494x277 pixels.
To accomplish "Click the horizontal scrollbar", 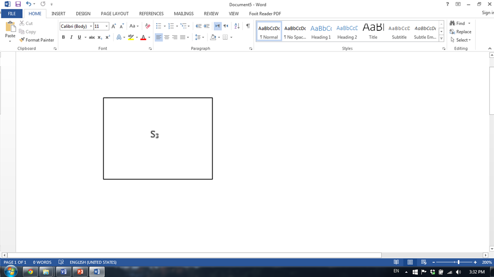I will click(194, 255).
